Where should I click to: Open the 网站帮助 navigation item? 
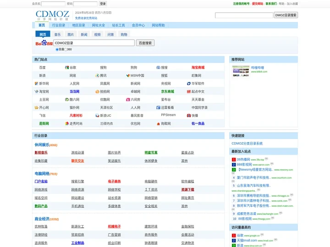click(x=158, y=25)
